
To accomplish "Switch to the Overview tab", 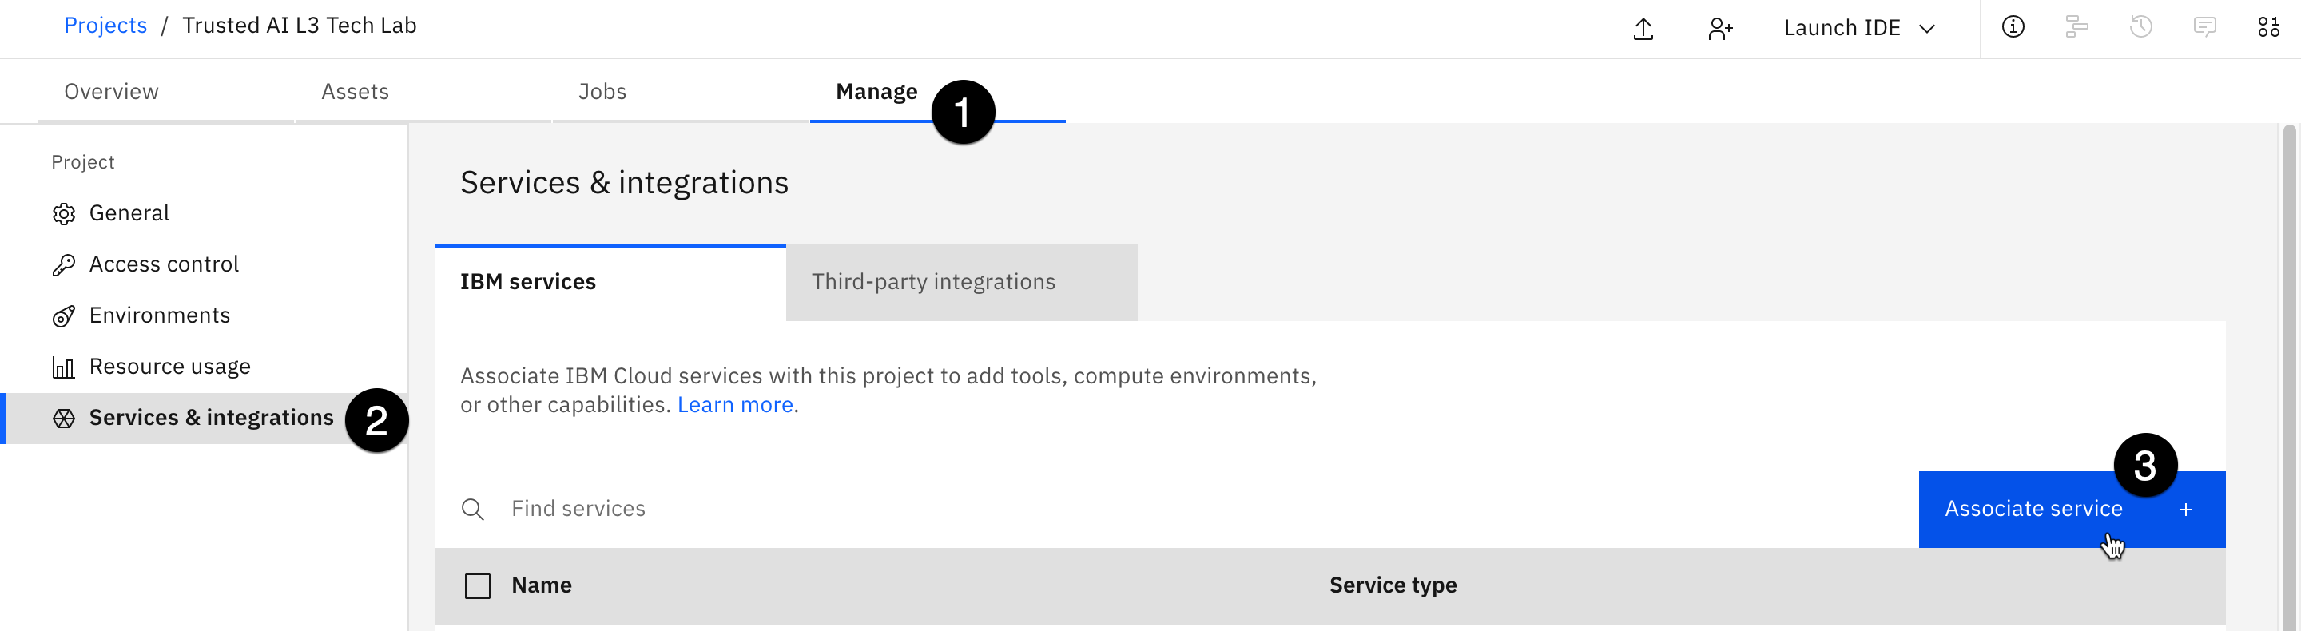I will [112, 92].
